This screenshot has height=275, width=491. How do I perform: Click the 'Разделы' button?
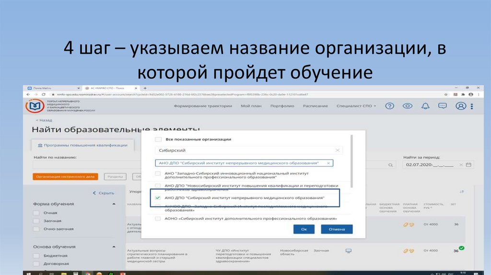click(115, 177)
